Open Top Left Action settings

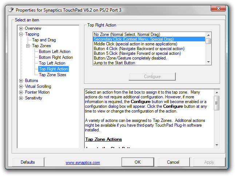click(52, 63)
